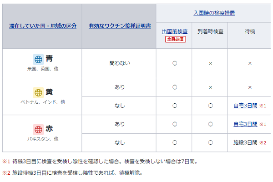Click 自宅3日間 link in the 黄 なし row
The width and height of the screenshot is (273, 182).
245,106
